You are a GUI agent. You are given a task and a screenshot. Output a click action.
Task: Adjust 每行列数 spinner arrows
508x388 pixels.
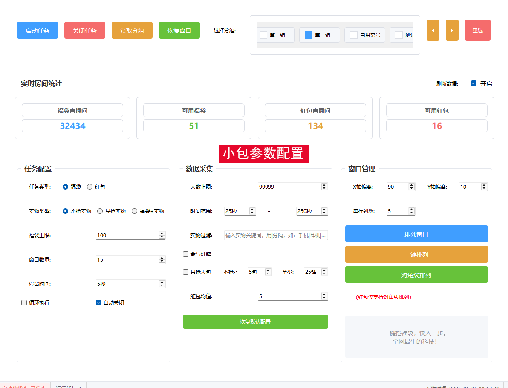[x=412, y=211]
